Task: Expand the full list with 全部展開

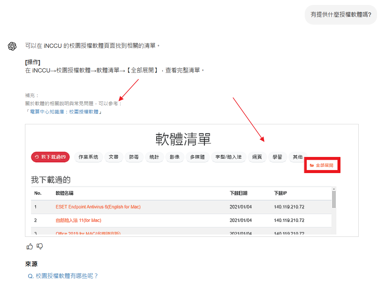Action: pyautogui.click(x=322, y=165)
